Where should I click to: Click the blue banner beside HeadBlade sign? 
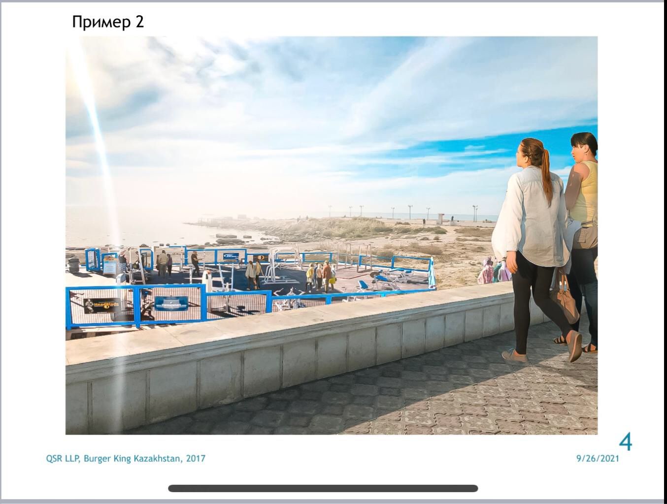[171, 303]
